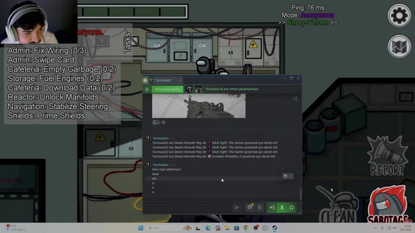
Task: Open volume control in system tray
Action: 395,228
